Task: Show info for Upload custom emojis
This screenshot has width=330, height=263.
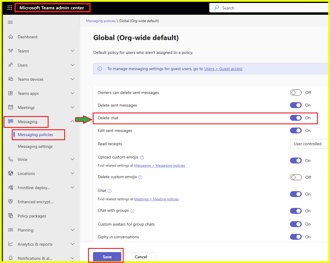Action: (142, 158)
